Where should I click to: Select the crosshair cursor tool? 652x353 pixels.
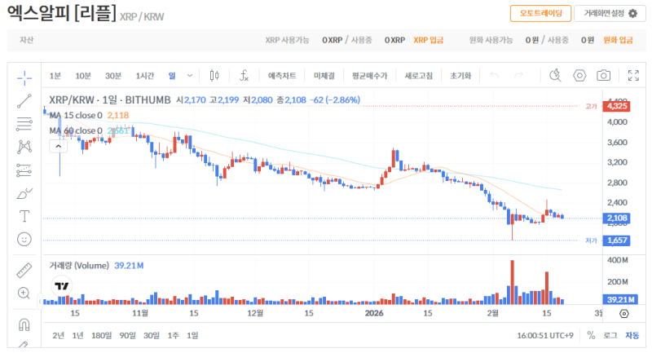pyautogui.click(x=24, y=77)
